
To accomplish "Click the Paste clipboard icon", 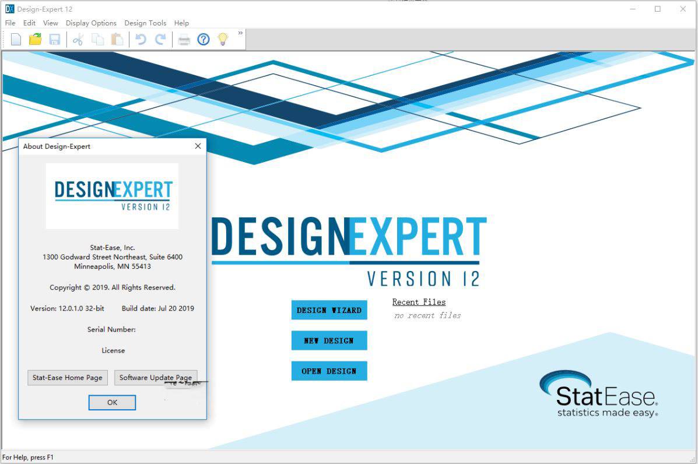I will coord(117,40).
